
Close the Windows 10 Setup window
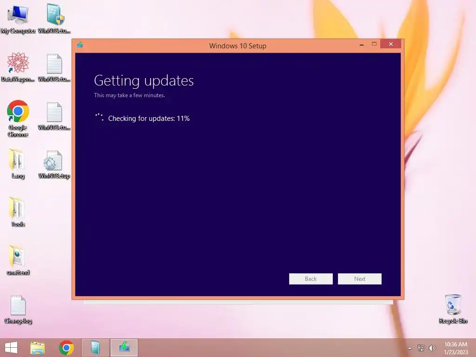click(x=390, y=44)
